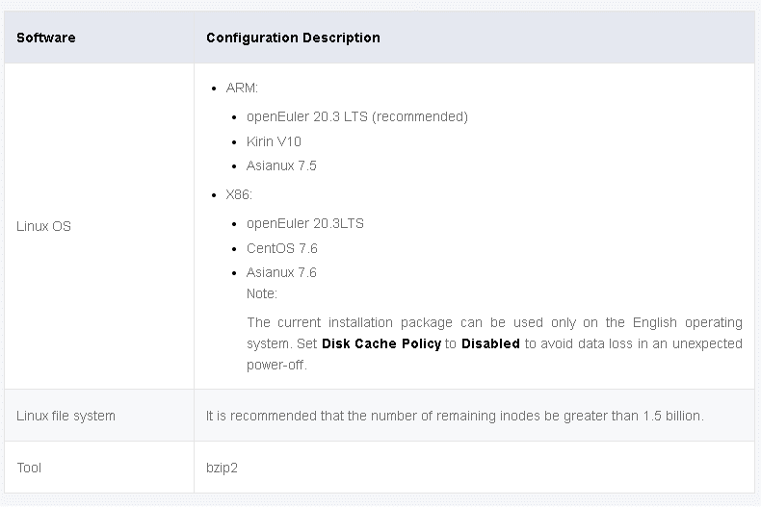Click the bold Disk Cache Policy text
Viewport: 761px width, 507px height.
(x=381, y=343)
